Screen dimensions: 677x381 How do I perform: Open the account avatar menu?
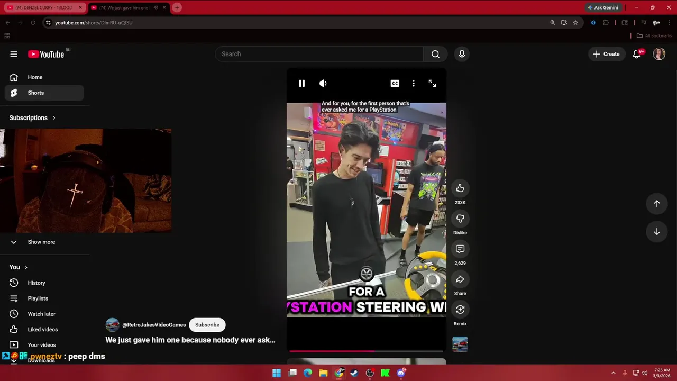(x=659, y=54)
